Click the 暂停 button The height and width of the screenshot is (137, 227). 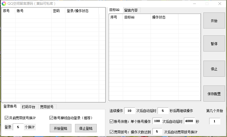click(214, 43)
